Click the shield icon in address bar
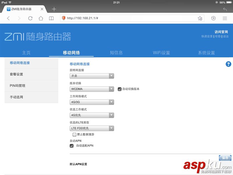The width and height of the screenshot is (233, 175). pyautogui.click(x=63, y=18)
